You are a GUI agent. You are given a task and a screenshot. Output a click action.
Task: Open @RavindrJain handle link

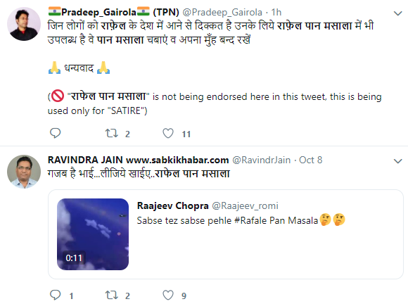click(x=261, y=160)
